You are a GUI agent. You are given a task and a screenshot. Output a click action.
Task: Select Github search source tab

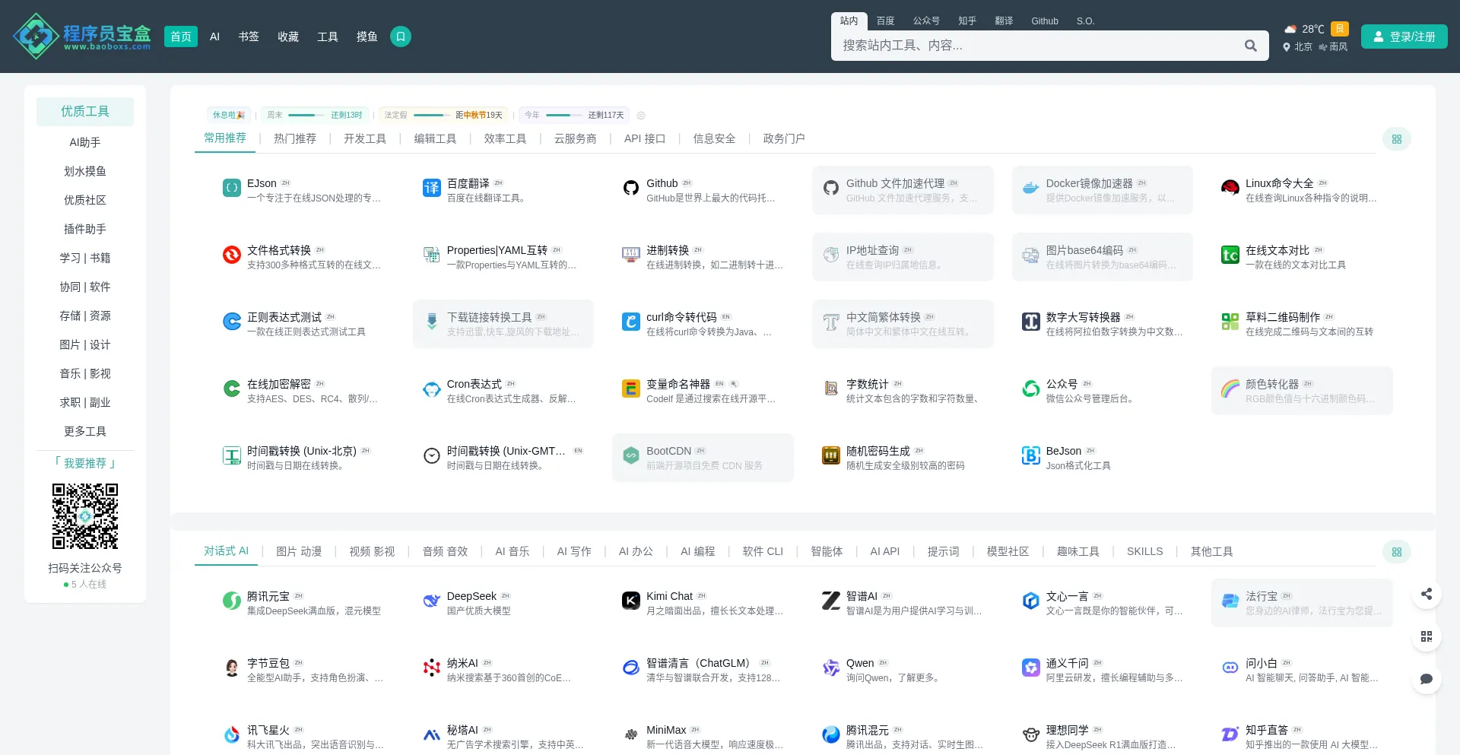pyautogui.click(x=1045, y=21)
